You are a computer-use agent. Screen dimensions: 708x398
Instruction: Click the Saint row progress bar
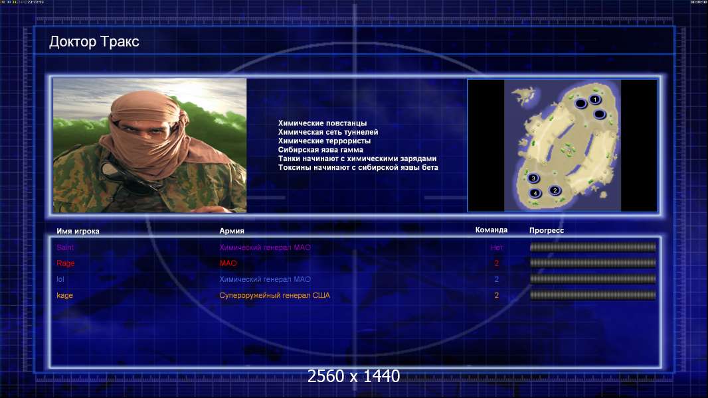pos(593,247)
